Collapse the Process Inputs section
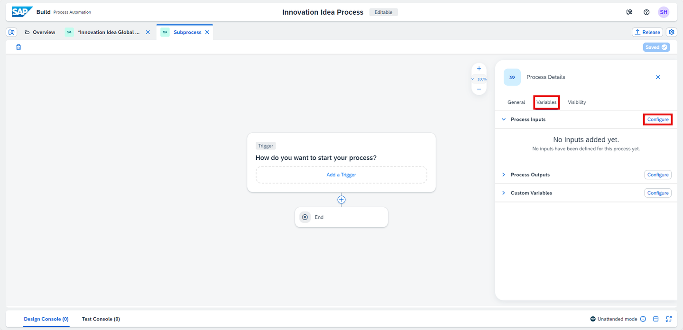Viewport: 683px width, 330px height. [504, 119]
